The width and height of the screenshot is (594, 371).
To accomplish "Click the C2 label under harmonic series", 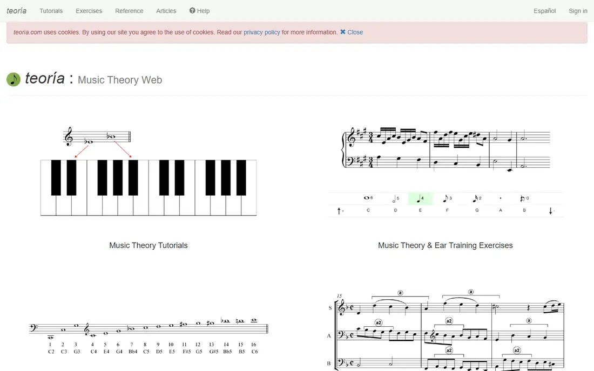I will 51,352.
